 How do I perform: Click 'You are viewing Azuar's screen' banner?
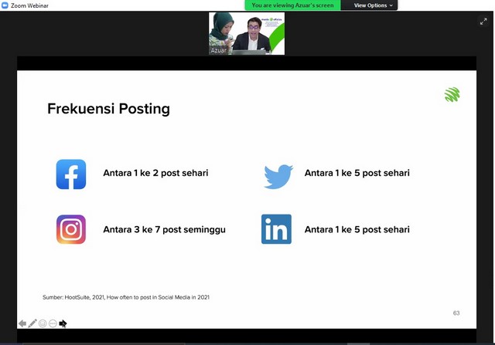(292, 5)
